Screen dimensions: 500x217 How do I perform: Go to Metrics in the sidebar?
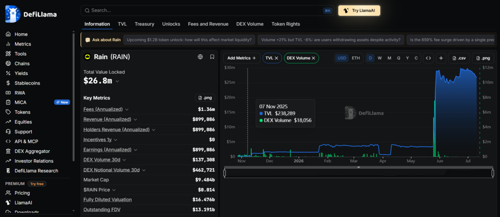(x=22, y=44)
